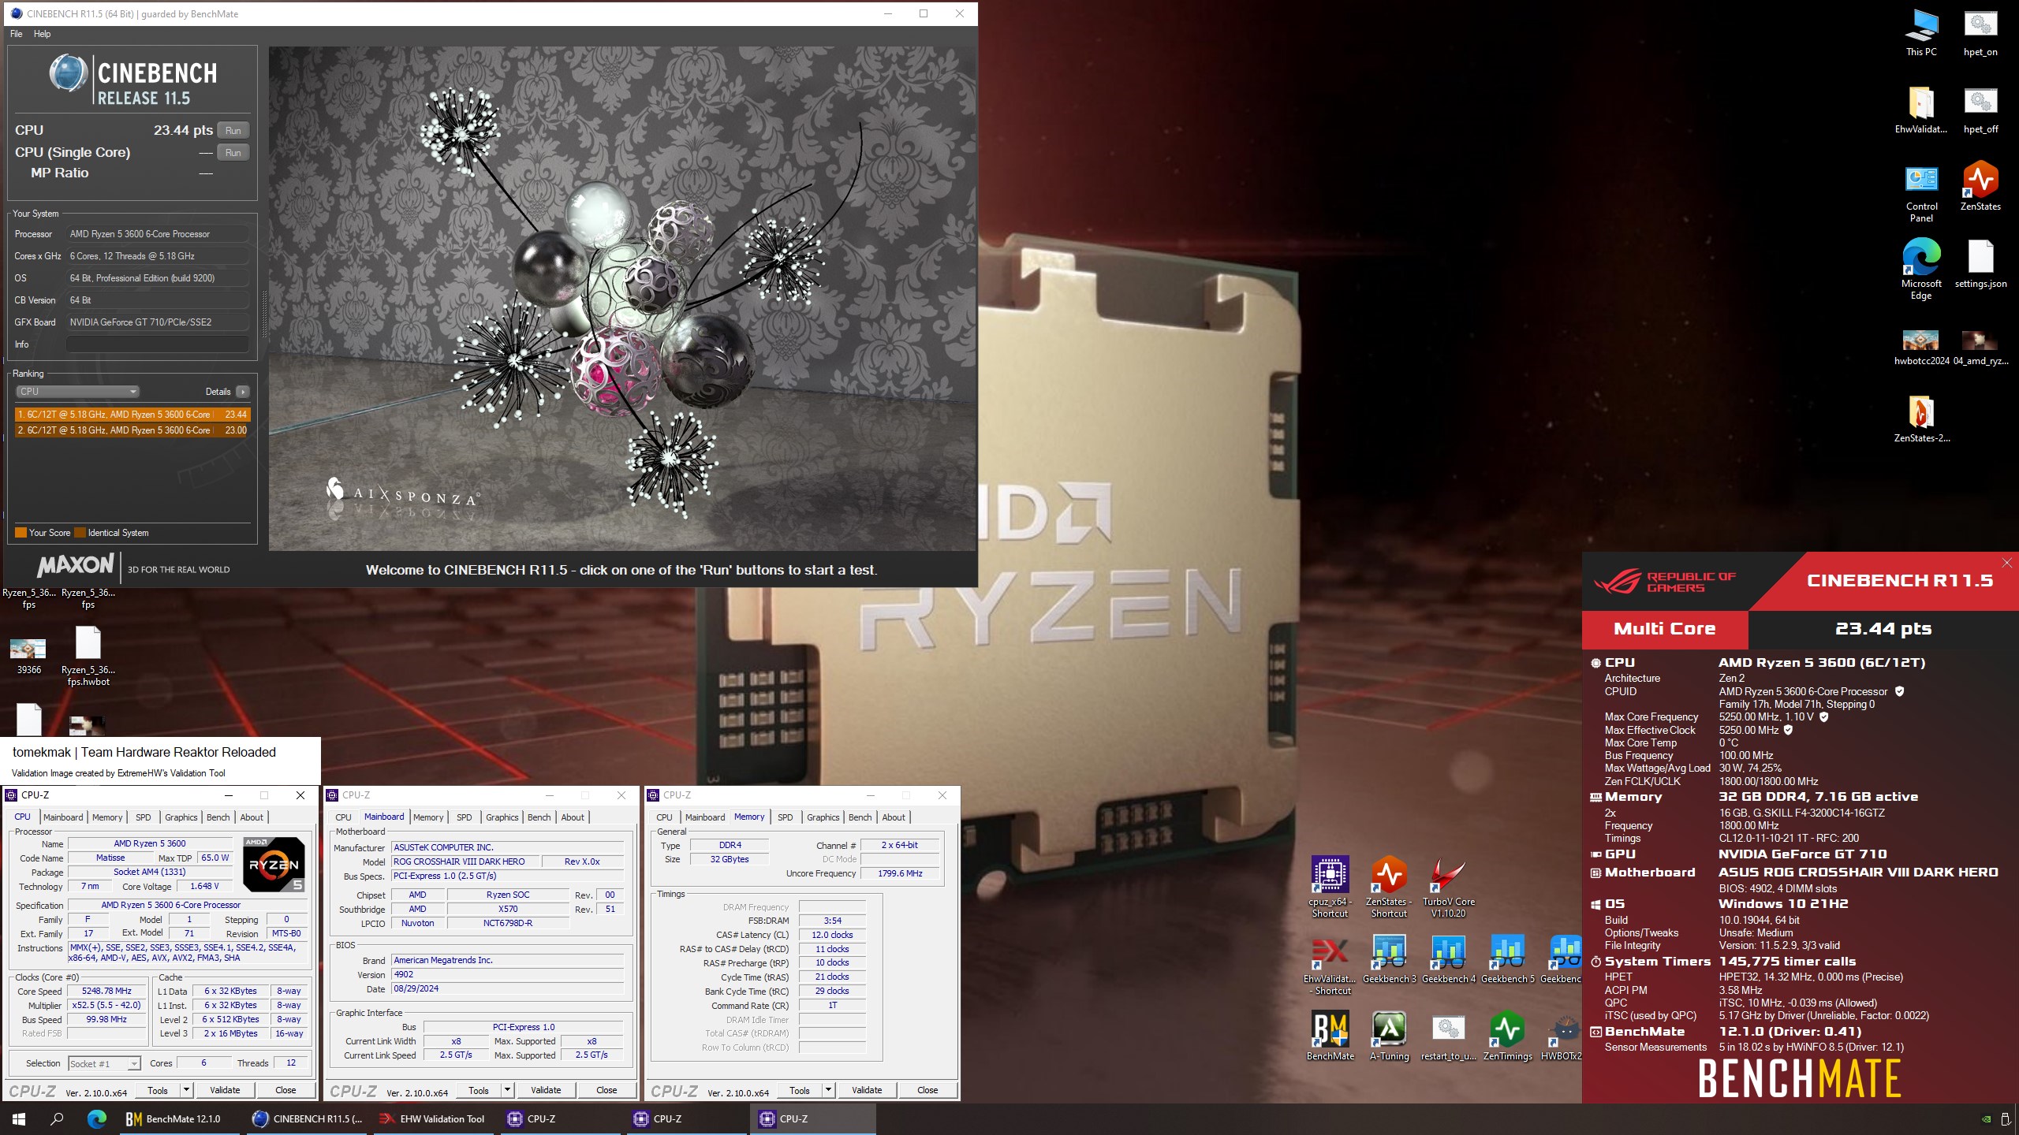Expand ranking Details arrow

[x=243, y=392]
